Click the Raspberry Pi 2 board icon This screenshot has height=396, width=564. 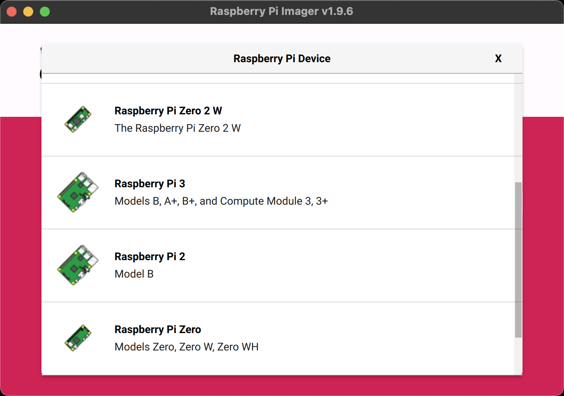point(78,265)
